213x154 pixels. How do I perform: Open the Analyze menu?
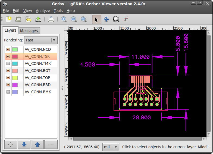pyautogui.click(x=43, y=11)
